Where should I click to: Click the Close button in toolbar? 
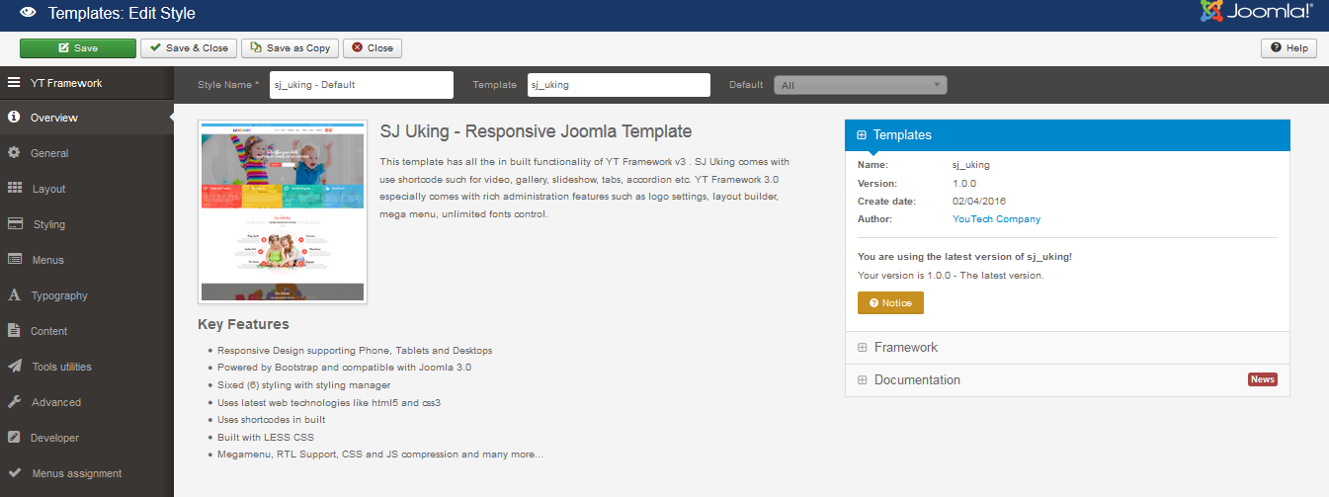click(x=373, y=47)
